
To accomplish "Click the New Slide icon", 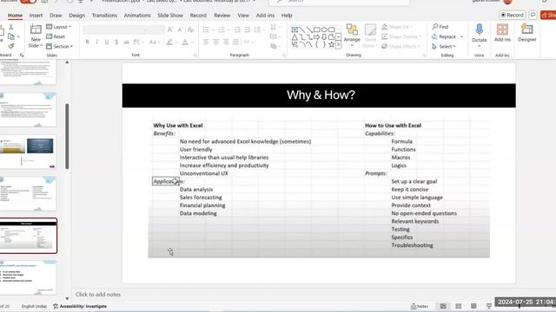I will tap(36, 29).
